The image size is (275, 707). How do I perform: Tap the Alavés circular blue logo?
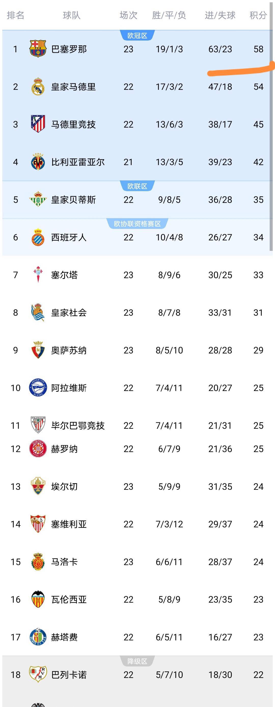[38, 387]
